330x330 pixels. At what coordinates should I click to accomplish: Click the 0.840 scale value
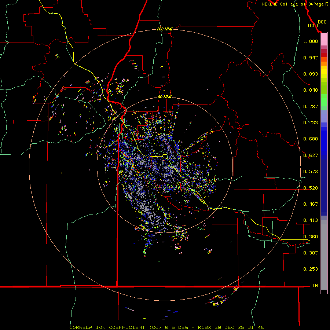tap(311, 90)
